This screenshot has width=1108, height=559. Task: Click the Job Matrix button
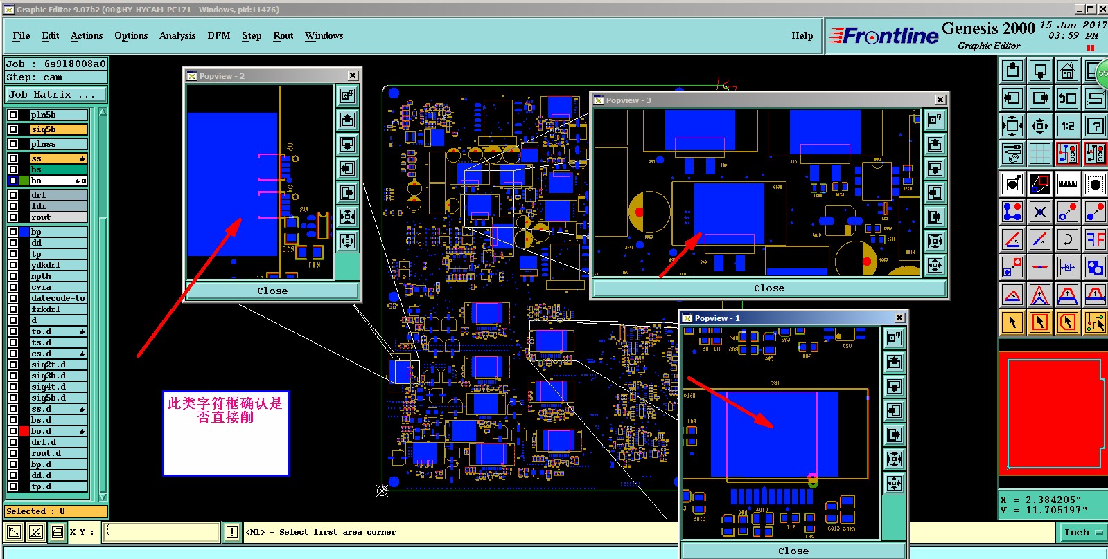click(56, 94)
